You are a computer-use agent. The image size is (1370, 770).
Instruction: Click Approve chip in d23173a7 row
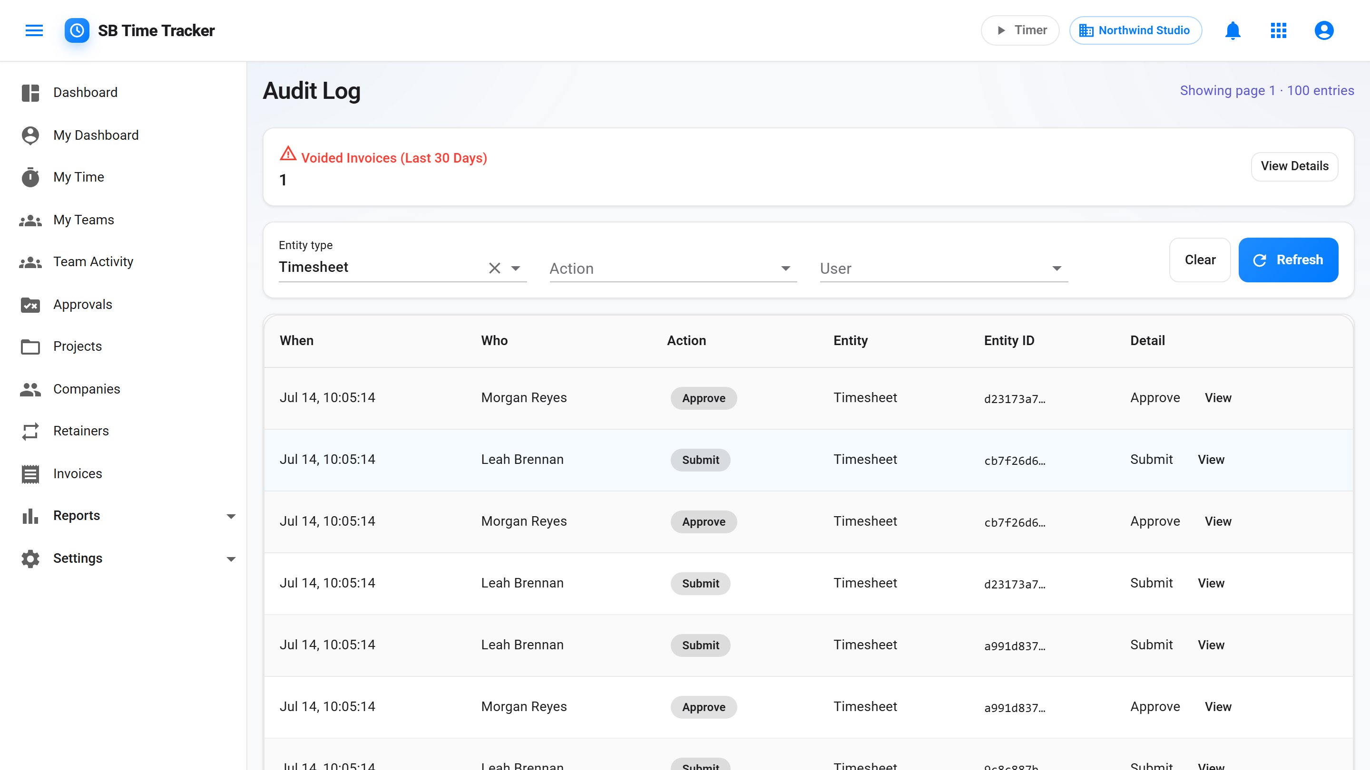(703, 398)
